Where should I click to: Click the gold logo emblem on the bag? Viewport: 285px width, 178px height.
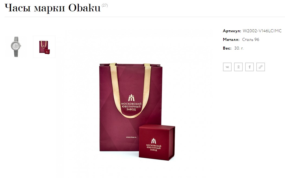pyautogui.click(x=131, y=98)
